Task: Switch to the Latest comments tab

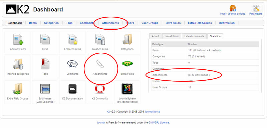Action: [194, 36]
